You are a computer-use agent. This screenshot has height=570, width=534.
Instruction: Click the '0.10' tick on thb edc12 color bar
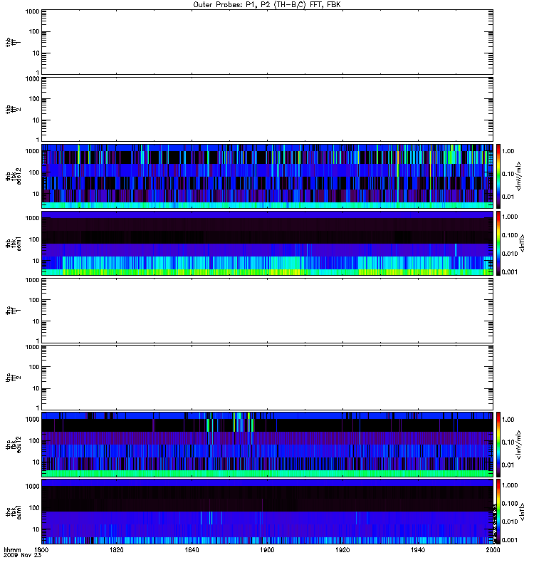point(508,174)
